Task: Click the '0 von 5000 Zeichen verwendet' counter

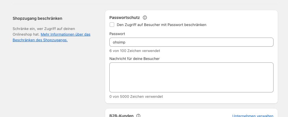Action: click(x=136, y=97)
